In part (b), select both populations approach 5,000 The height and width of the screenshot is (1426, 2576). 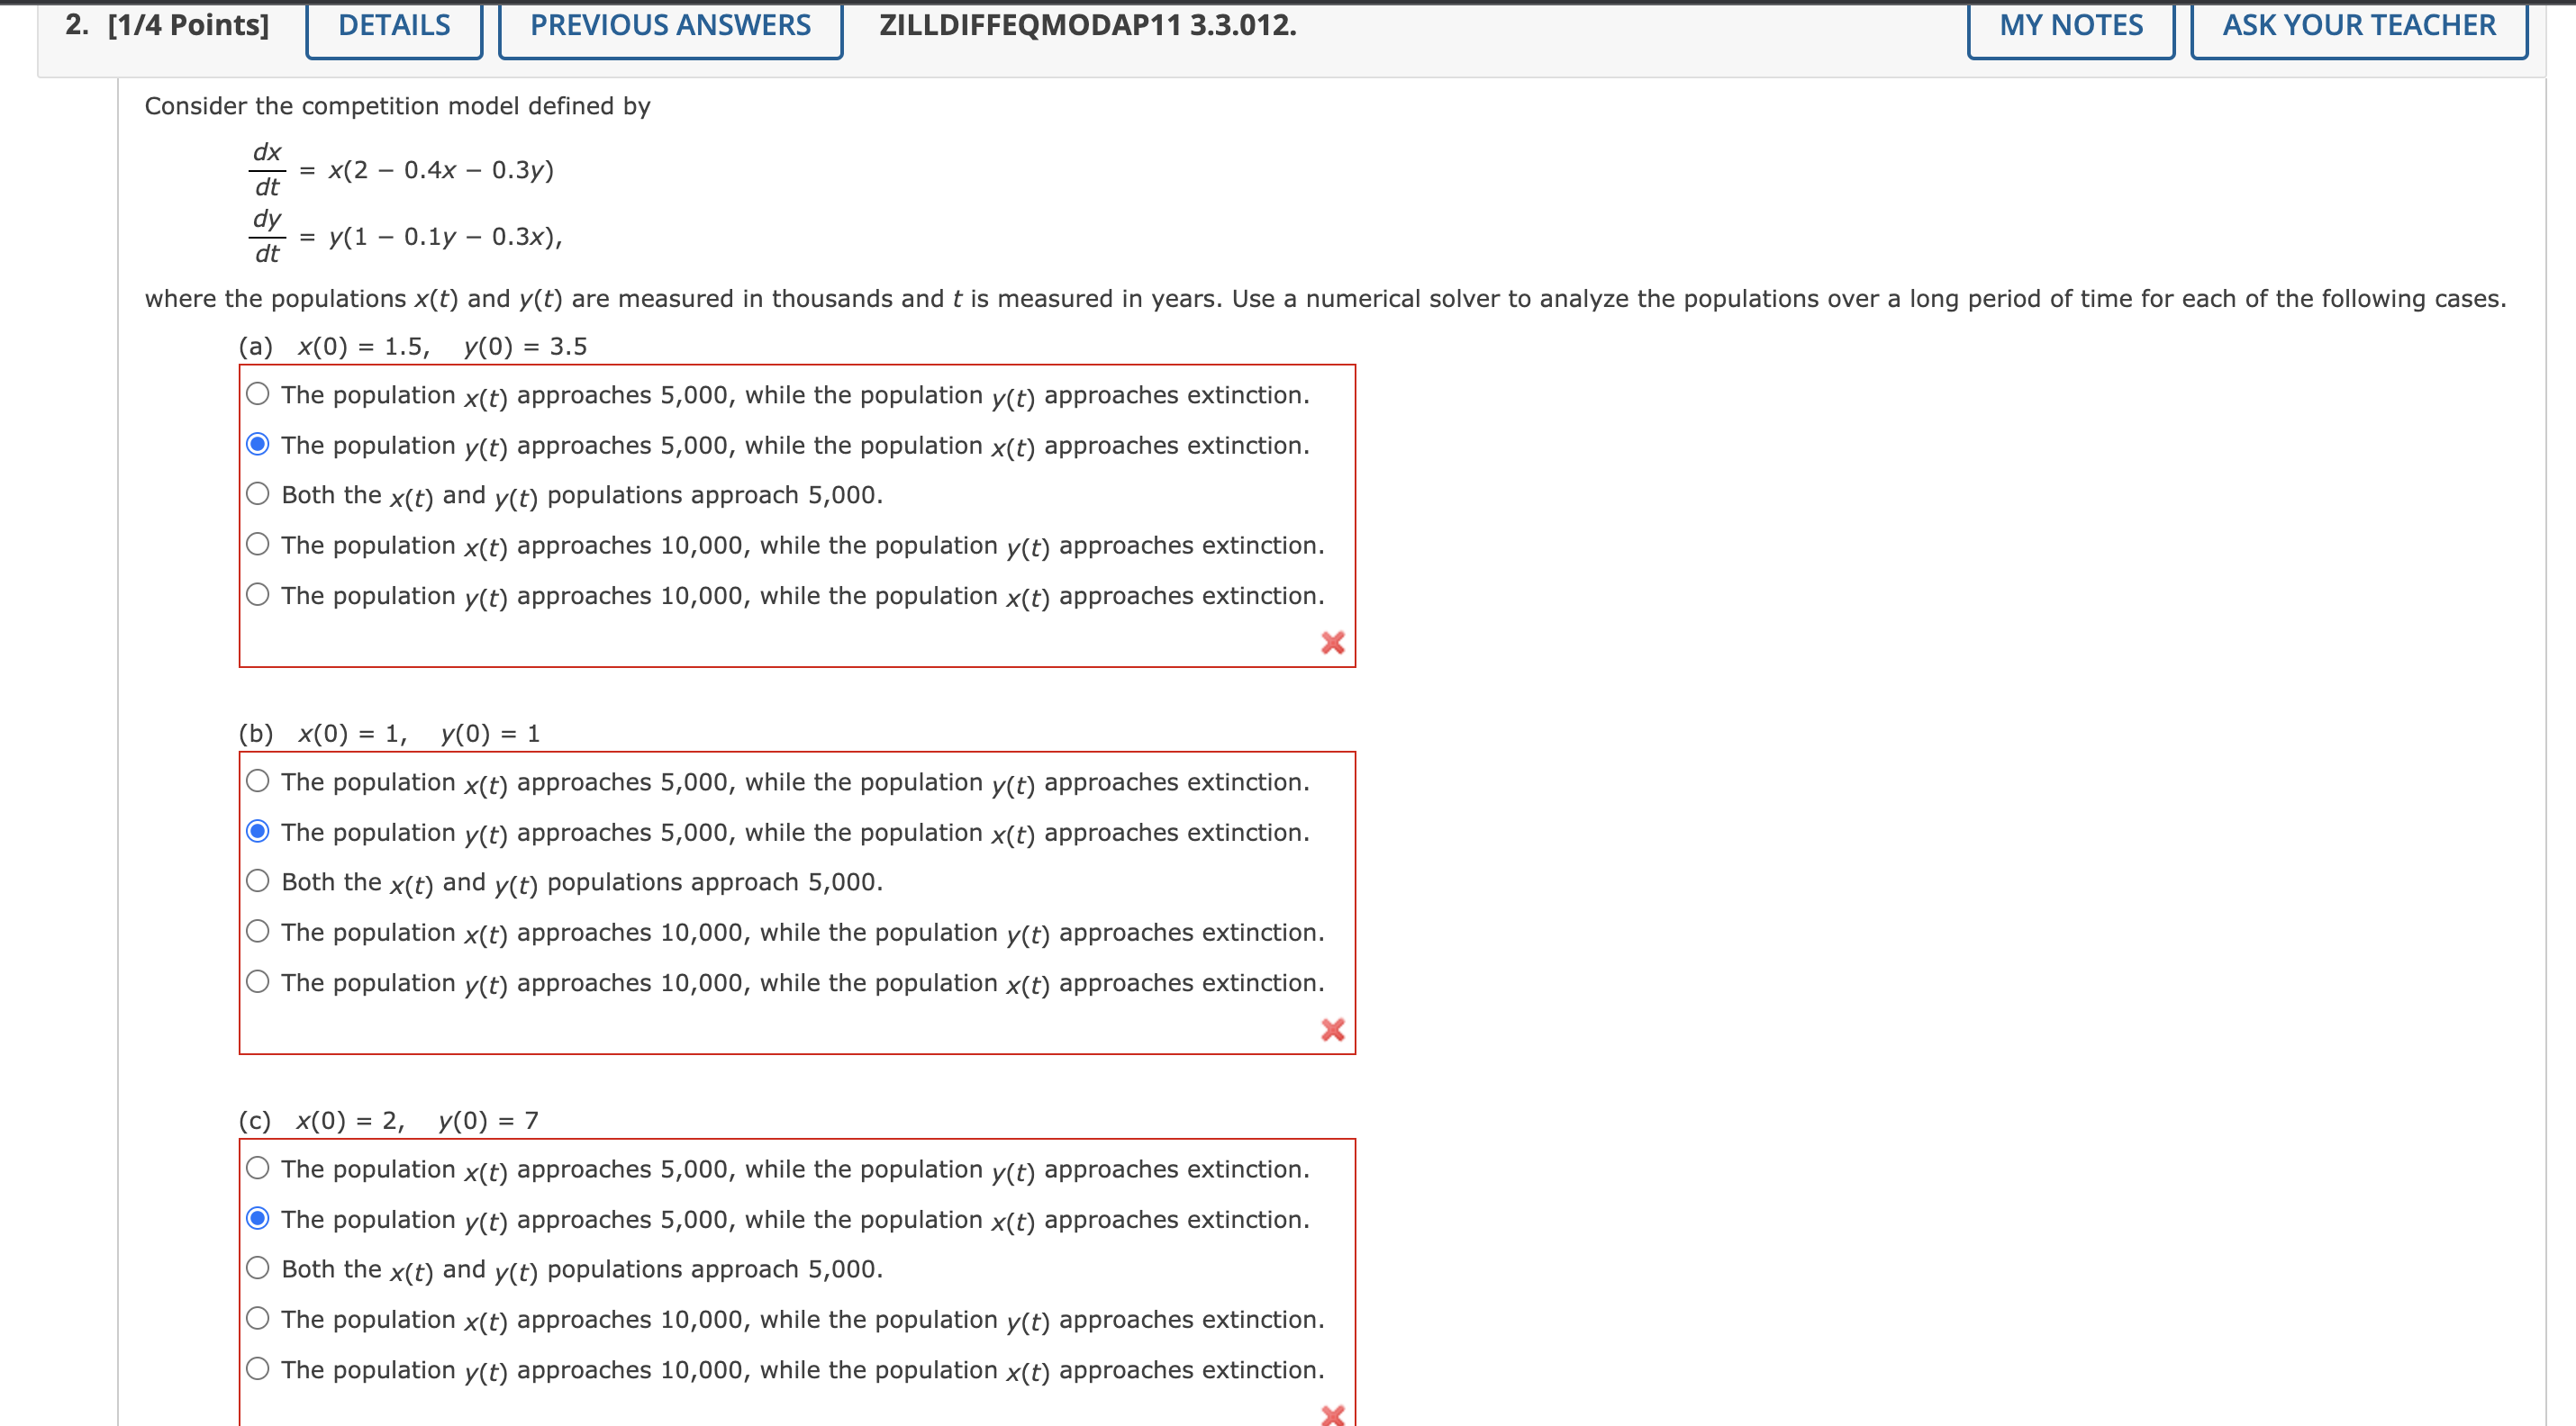(258, 880)
